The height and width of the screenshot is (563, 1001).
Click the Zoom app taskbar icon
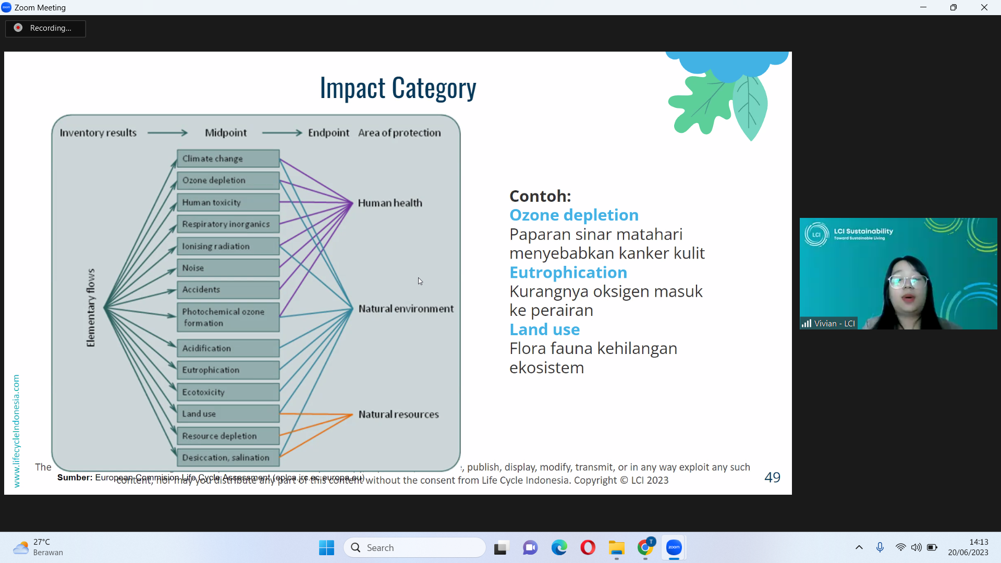tap(674, 548)
